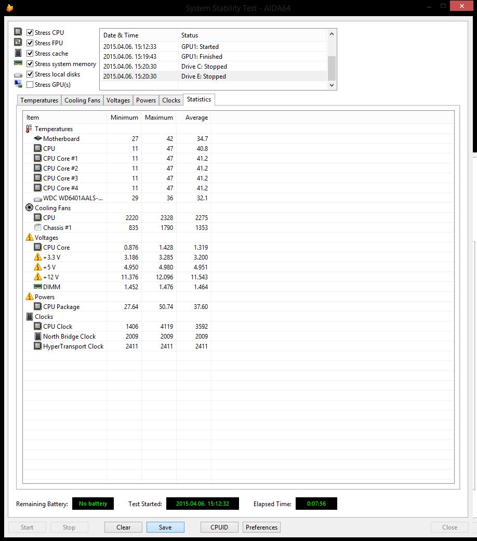Click the AIDA64 flame icon in title bar

pos(10,8)
